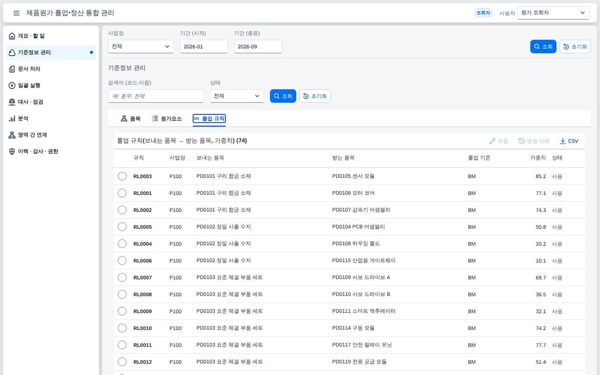Open 일괄 실행 play icon in sidebar

coord(12,85)
